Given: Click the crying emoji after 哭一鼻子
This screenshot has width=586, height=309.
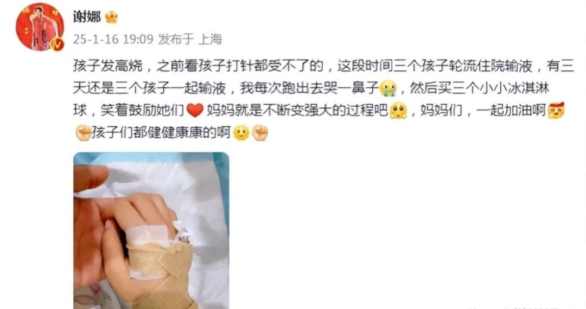Looking at the screenshot, I should coord(388,88).
